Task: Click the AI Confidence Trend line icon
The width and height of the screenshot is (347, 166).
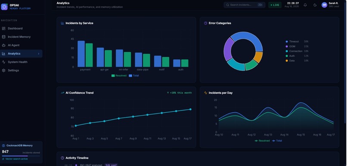Action: (62, 93)
